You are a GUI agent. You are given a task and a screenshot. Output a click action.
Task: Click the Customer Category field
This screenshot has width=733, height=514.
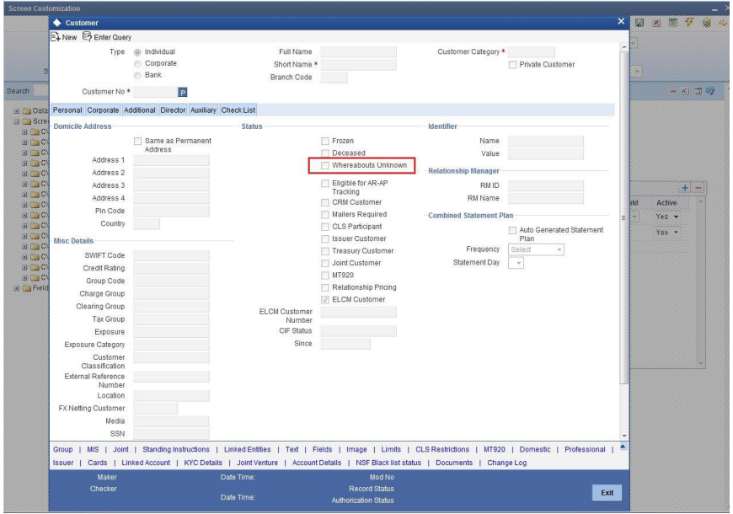click(532, 52)
